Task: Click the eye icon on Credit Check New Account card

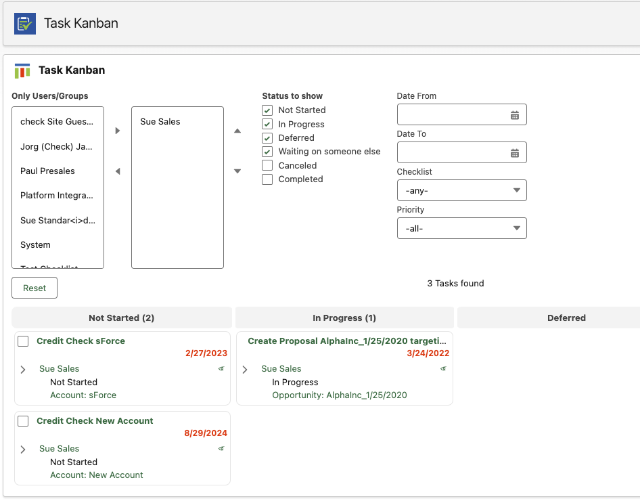Action: coord(221,448)
